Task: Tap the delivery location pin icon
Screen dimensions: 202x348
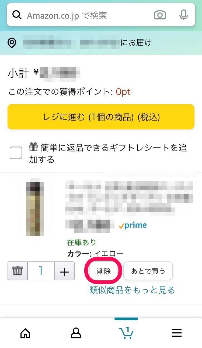Action: (x=12, y=43)
